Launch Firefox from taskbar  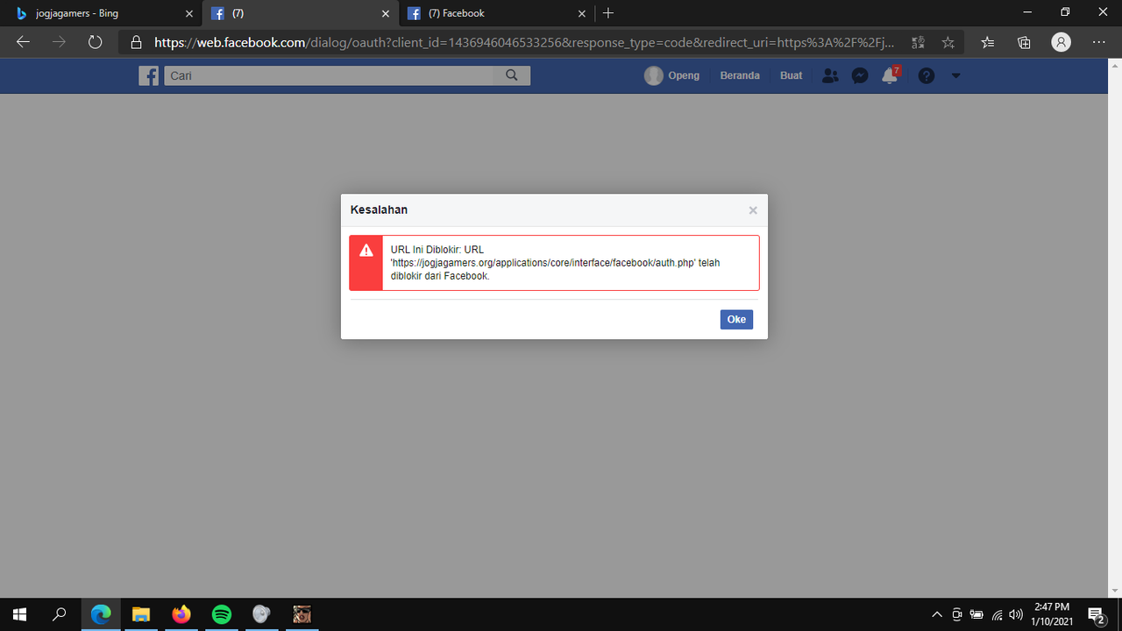[x=181, y=614]
